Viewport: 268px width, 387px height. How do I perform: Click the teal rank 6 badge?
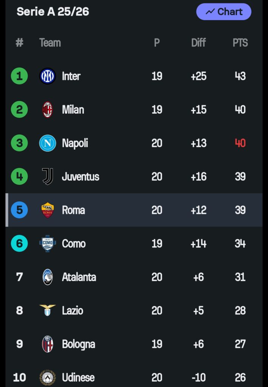[19, 243]
